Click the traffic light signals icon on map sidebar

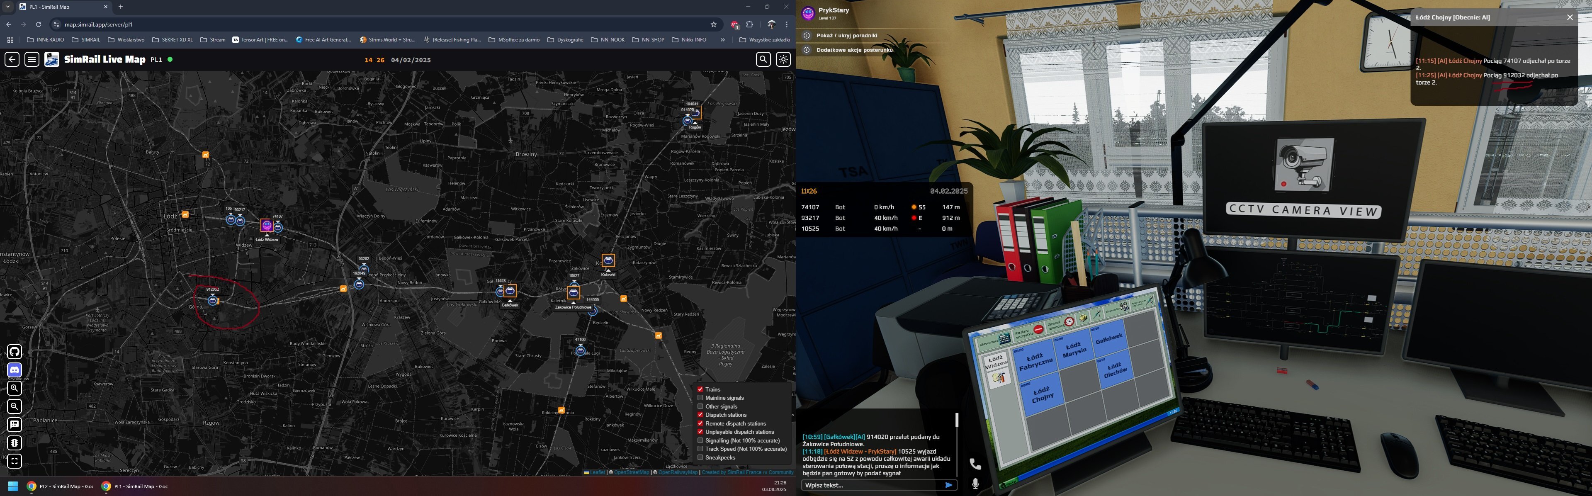tap(14, 443)
